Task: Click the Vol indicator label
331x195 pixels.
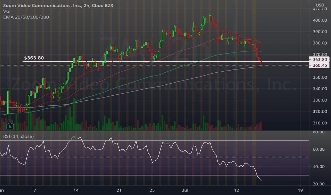Action: tap(7, 11)
